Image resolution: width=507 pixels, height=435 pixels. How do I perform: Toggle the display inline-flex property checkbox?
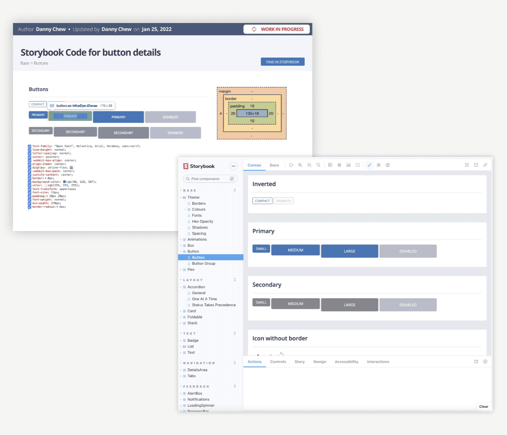click(x=29, y=168)
